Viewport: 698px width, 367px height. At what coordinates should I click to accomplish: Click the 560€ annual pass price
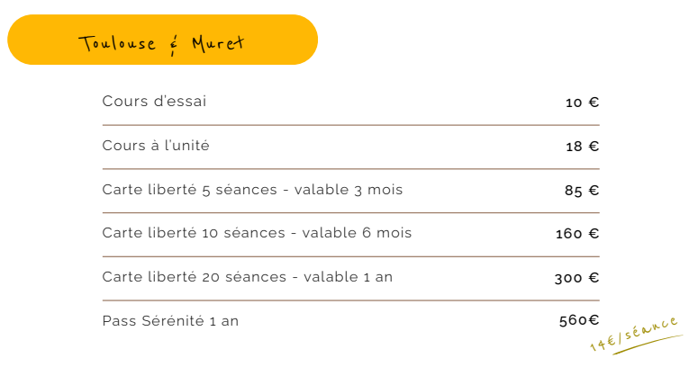(x=579, y=320)
